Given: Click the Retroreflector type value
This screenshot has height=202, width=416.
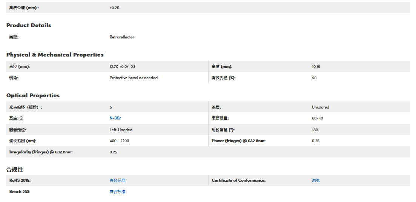Looking at the screenshot, I should [122, 37].
